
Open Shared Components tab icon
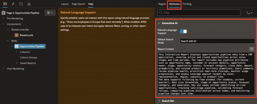coord(29,4)
